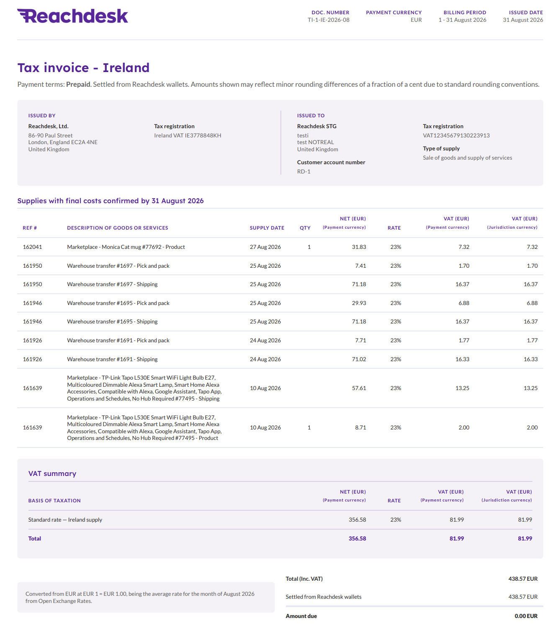Viewport: 550px width, 631px height.
Task: Click Warehouse transfer #1691 - Shipping
Action: pos(112,359)
